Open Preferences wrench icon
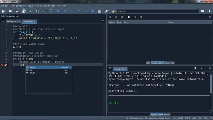The width and height of the screenshot is (213, 120). (106, 11)
